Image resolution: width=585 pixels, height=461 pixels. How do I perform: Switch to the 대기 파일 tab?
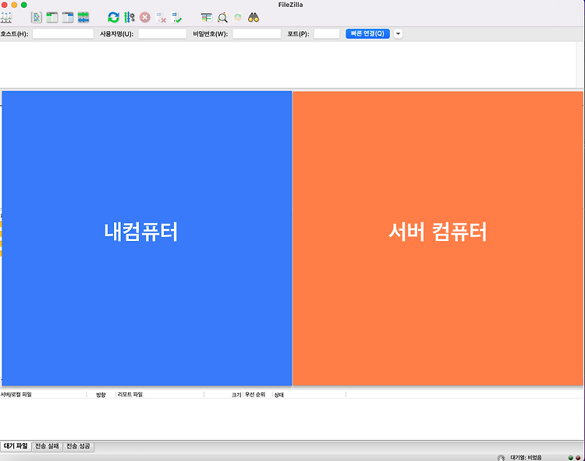tap(16, 446)
